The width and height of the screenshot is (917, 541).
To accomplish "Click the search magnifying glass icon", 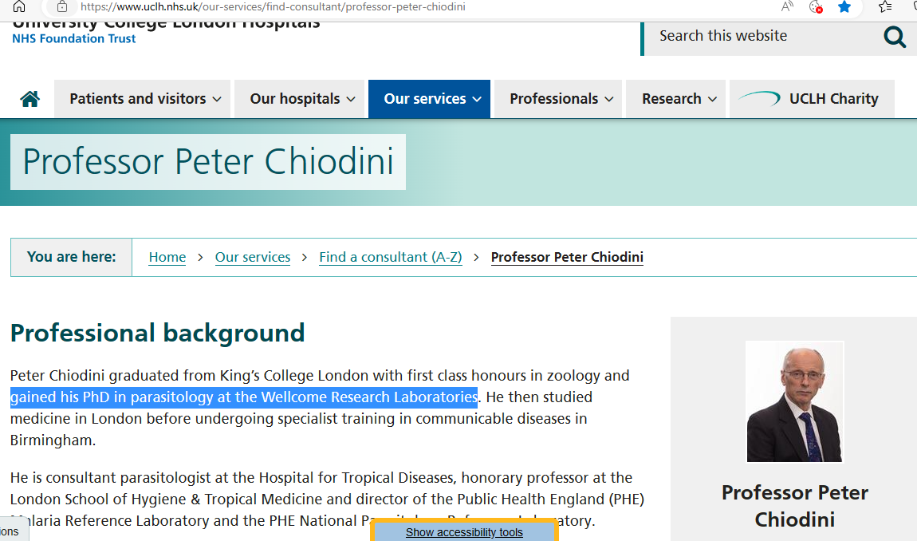I will pos(895,37).
